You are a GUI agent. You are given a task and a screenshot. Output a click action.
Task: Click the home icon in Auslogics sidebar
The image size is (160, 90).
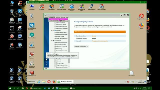46,60
